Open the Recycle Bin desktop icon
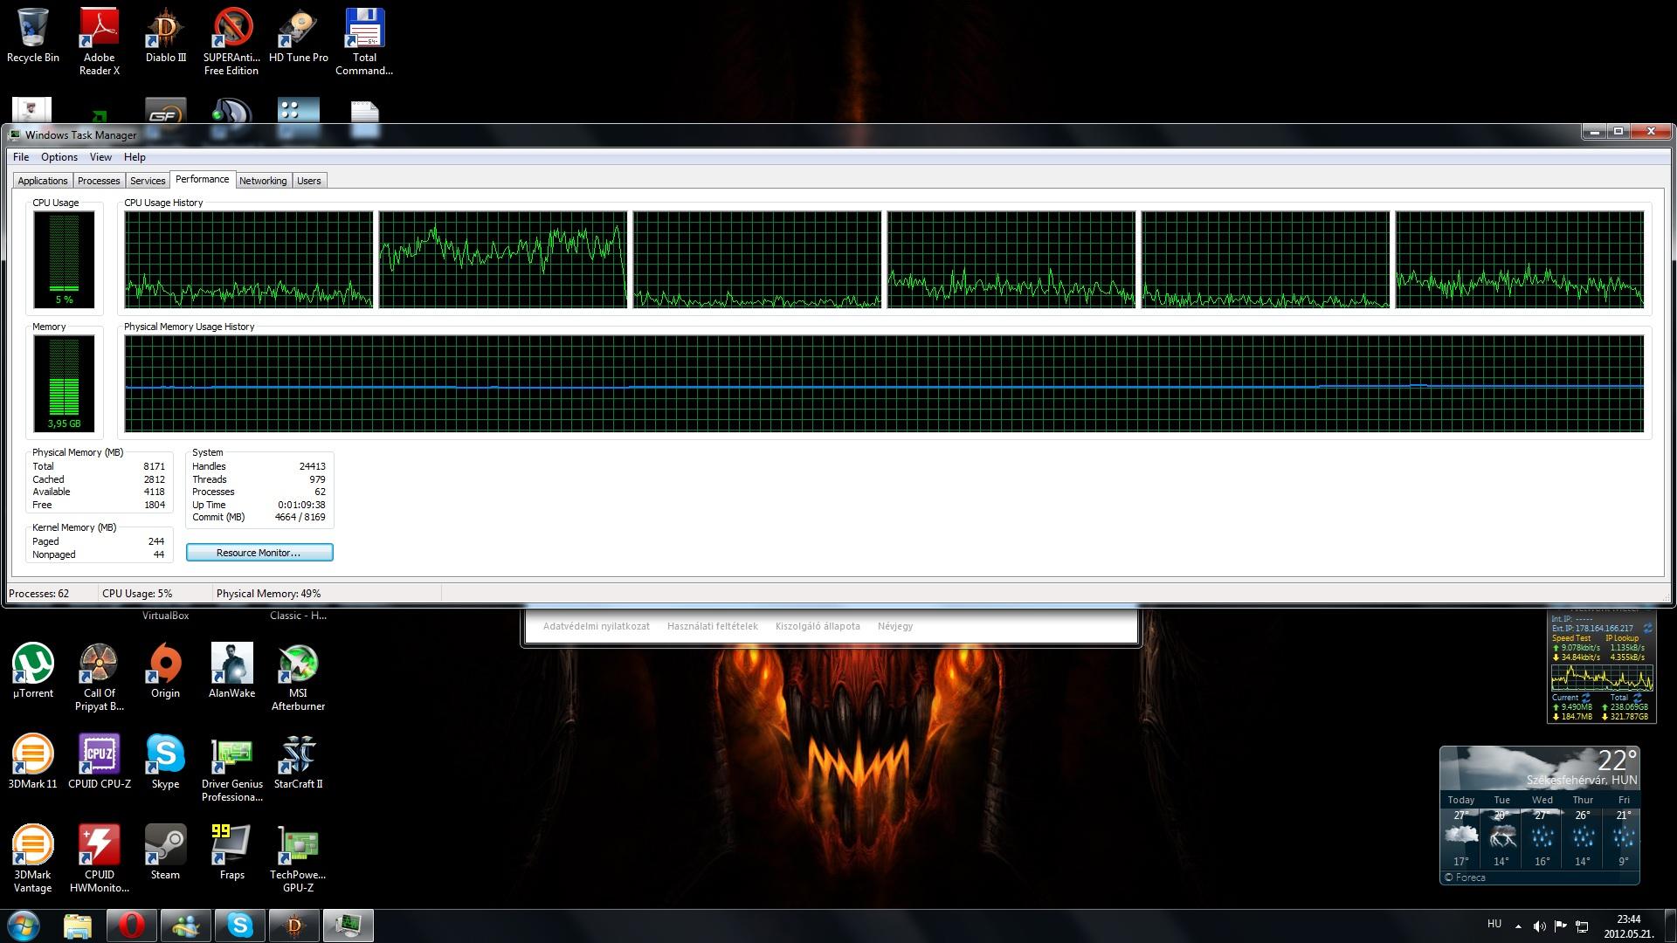Screen dimensions: 1677x943 pyautogui.click(x=33, y=36)
